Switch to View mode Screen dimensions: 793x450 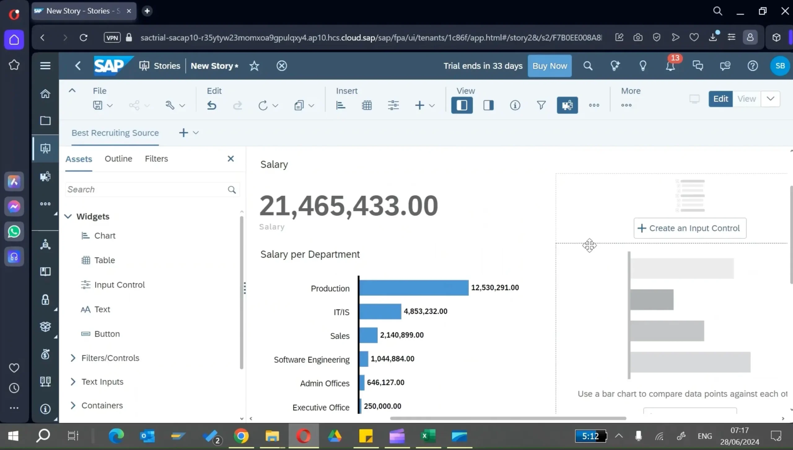[x=747, y=99]
